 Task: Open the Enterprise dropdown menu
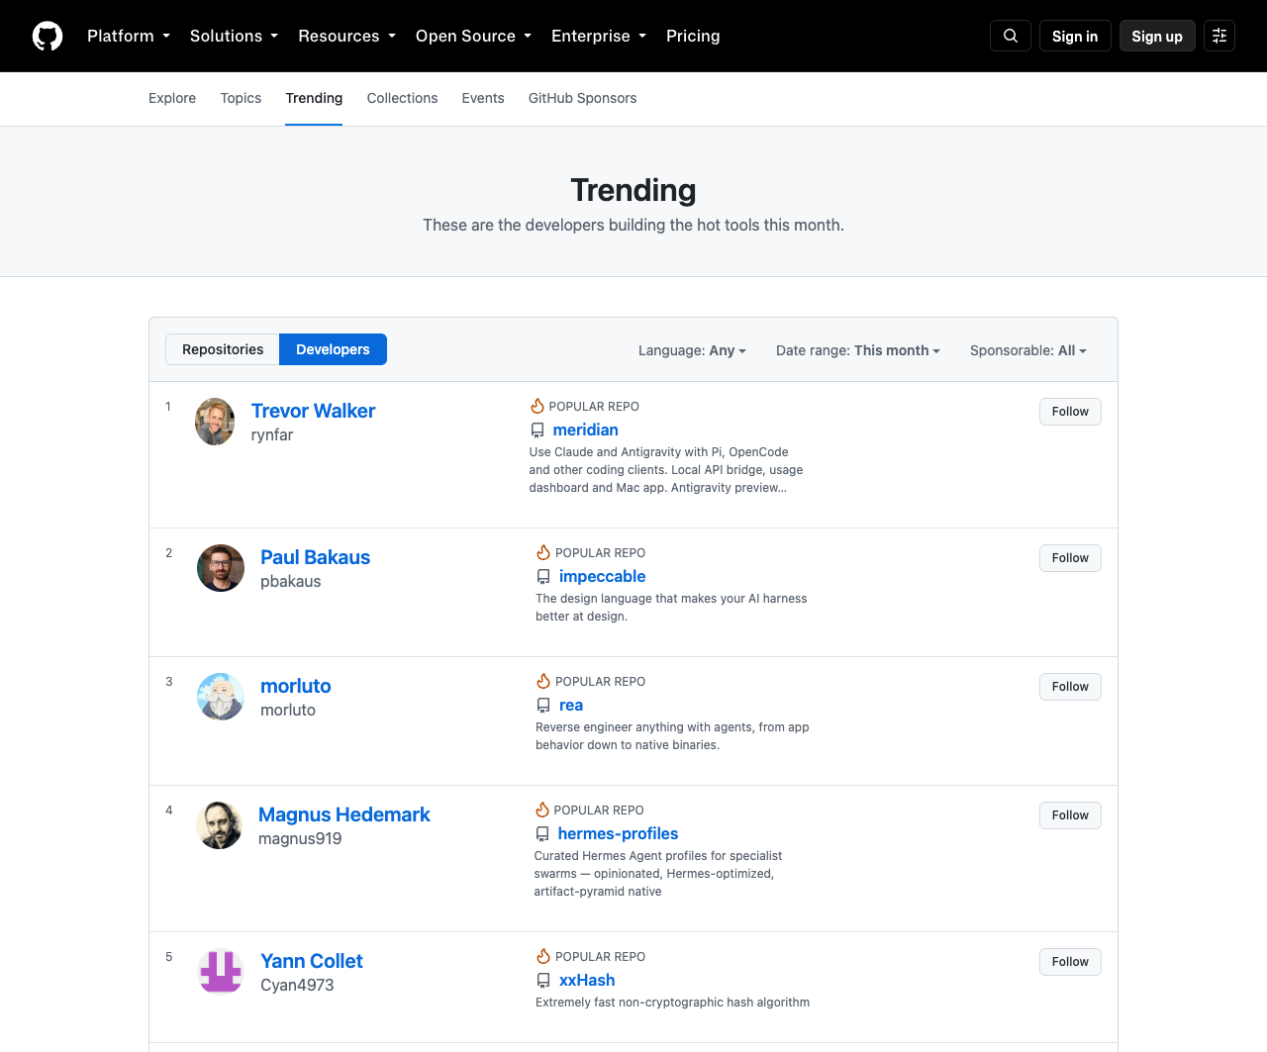pyautogui.click(x=599, y=36)
